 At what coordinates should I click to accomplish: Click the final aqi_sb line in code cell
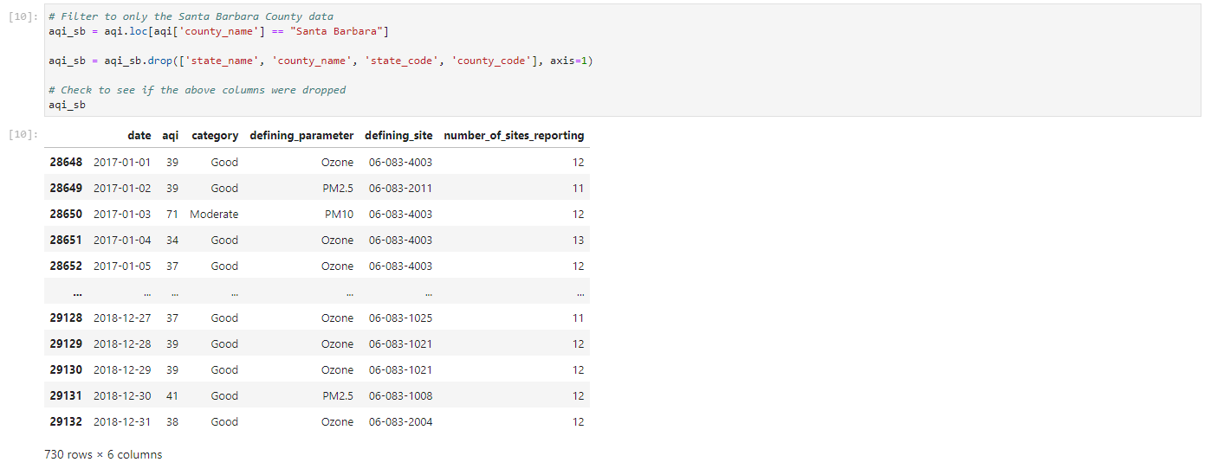coord(68,105)
